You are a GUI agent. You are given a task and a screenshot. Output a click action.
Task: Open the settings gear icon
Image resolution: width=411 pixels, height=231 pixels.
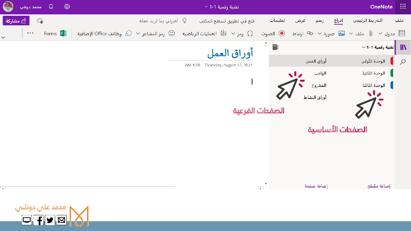(67, 7)
